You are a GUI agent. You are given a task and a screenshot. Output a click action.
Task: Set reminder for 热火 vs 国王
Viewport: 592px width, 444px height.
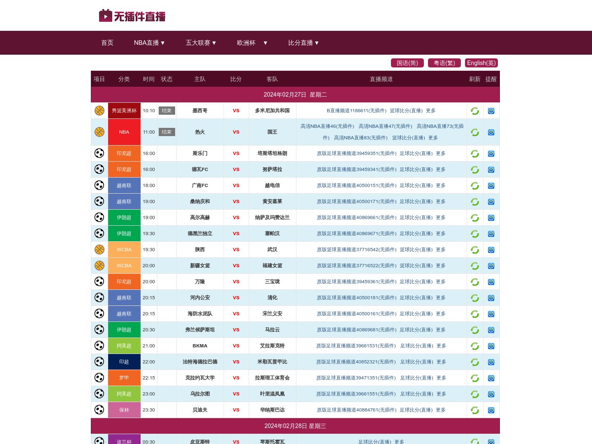point(491,132)
